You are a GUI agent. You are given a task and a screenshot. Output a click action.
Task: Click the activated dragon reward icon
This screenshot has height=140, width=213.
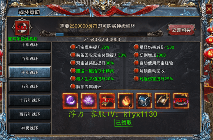pyautogui.click(x=107, y=101)
